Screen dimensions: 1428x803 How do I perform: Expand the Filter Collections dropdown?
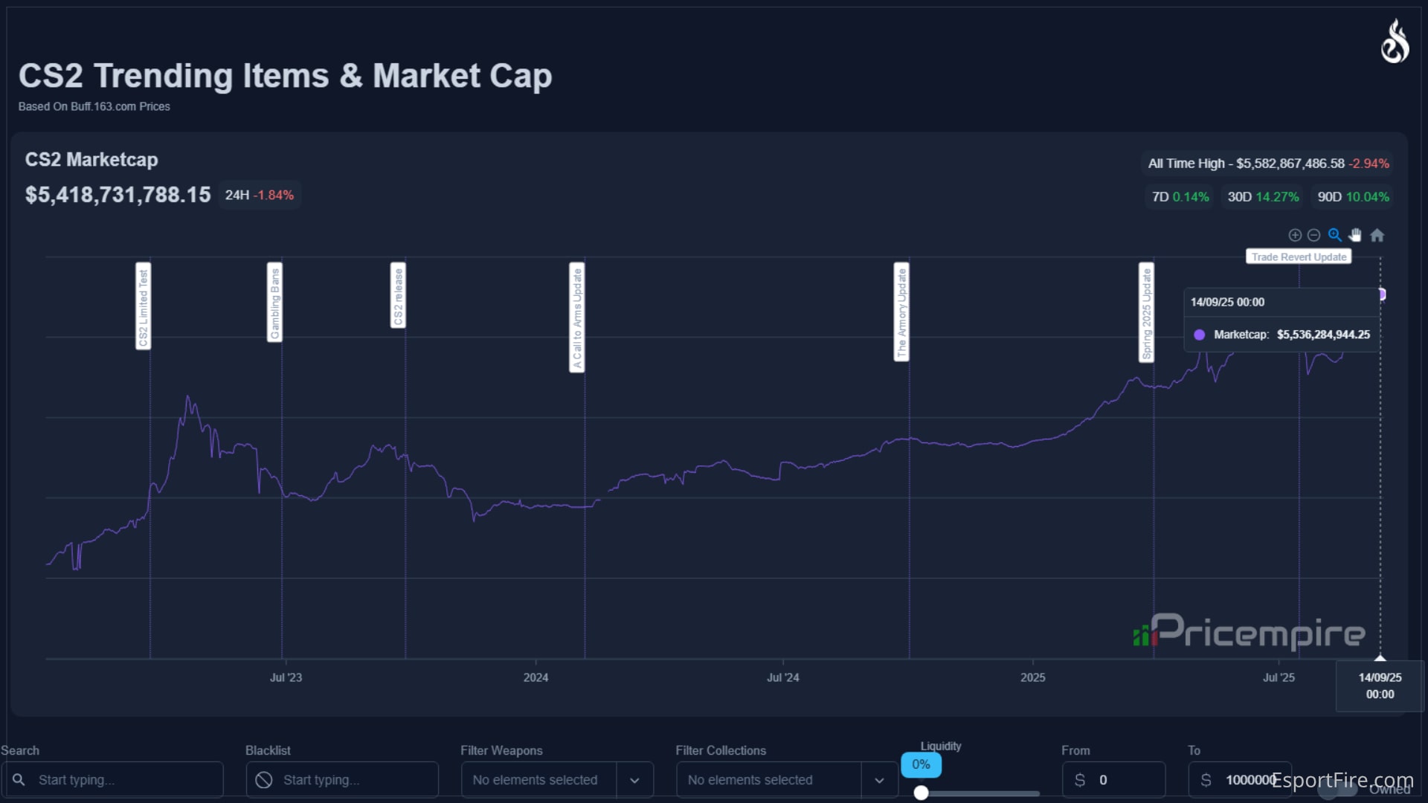(x=880, y=780)
